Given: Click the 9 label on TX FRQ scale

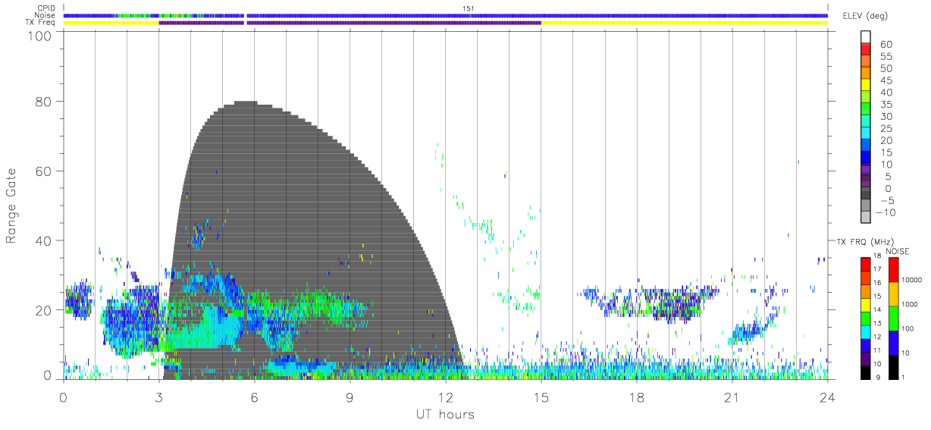Looking at the screenshot, I should (878, 377).
